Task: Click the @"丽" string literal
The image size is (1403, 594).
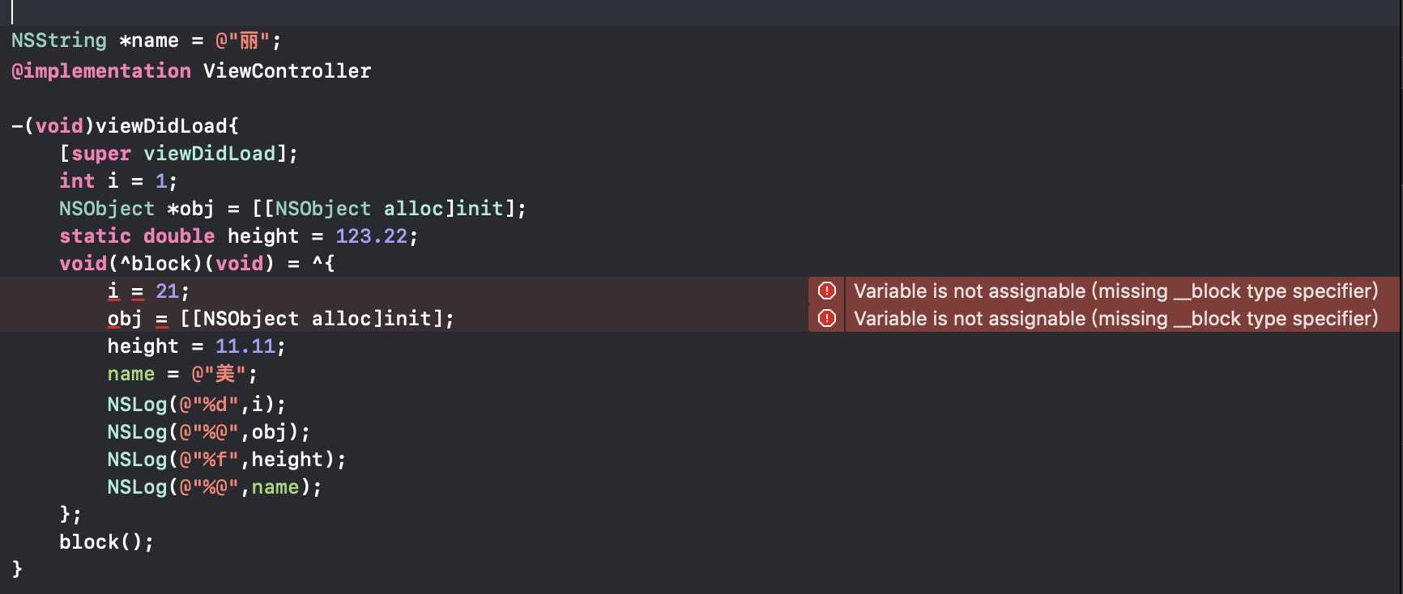Action: click(x=242, y=40)
